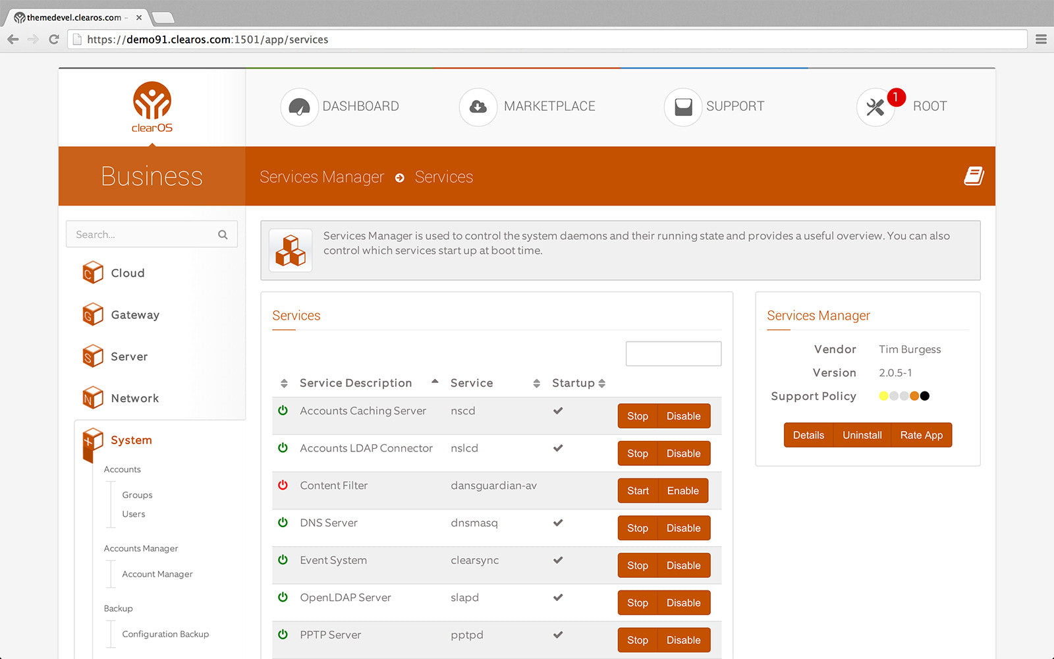Click the clearOS logo
This screenshot has height=659, width=1054.
152,107
